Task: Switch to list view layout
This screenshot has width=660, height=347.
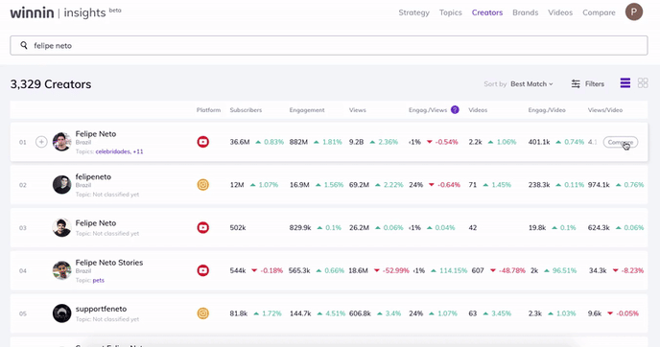Action: click(625, 82)
